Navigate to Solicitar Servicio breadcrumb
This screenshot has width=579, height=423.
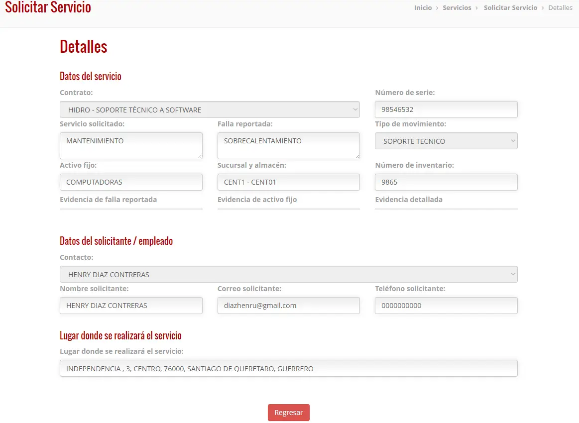click(x=510, y=8)
